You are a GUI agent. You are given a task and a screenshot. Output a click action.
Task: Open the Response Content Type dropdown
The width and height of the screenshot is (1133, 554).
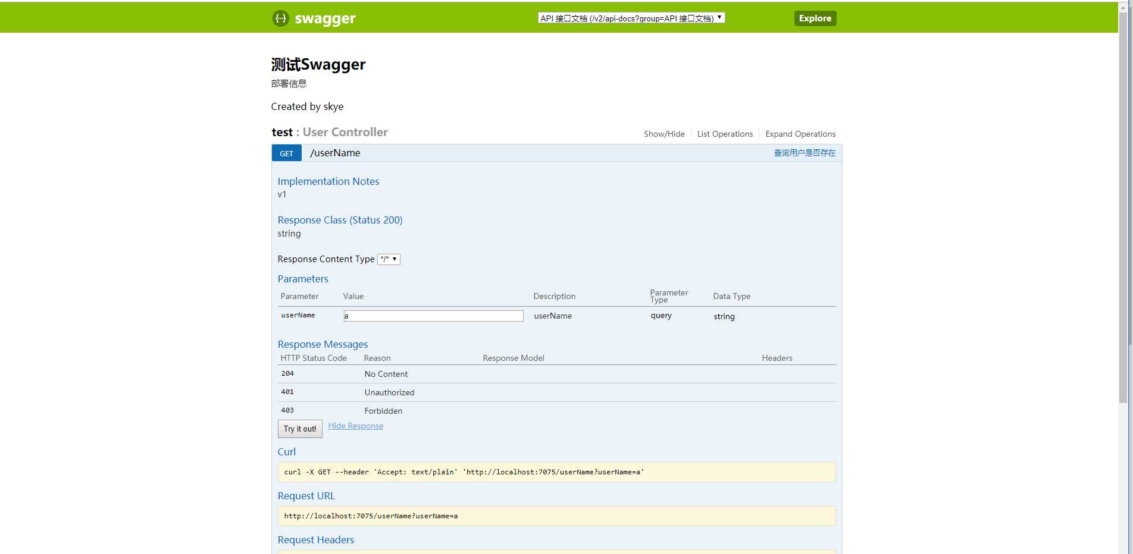pos(389,259)
